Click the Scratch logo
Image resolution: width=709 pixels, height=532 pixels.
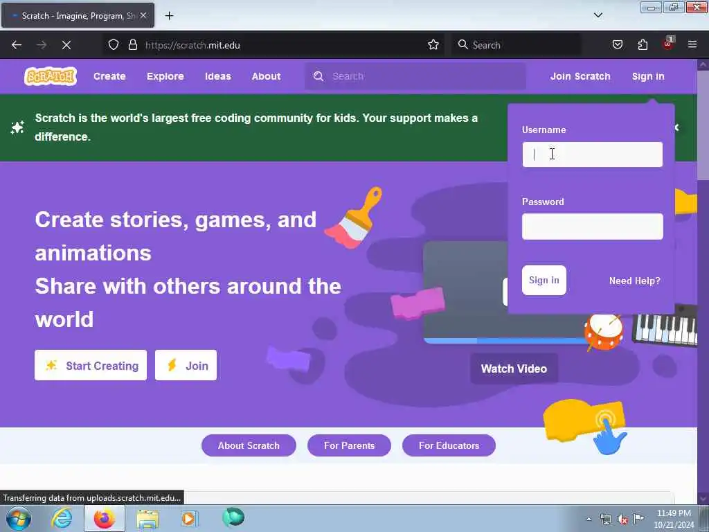[x=50, y=76]
